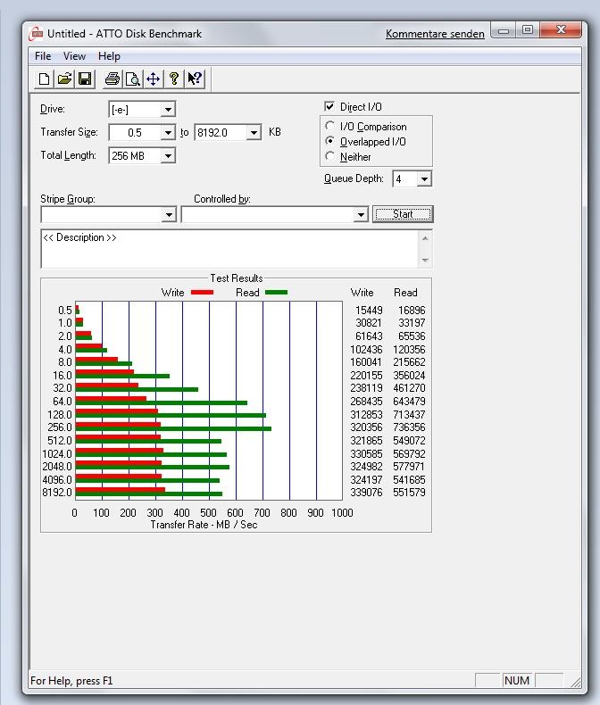The width and height of the screenshot is (600, 705).
Task: Open Print Preview toolbar icon
Action: (133, 79)
